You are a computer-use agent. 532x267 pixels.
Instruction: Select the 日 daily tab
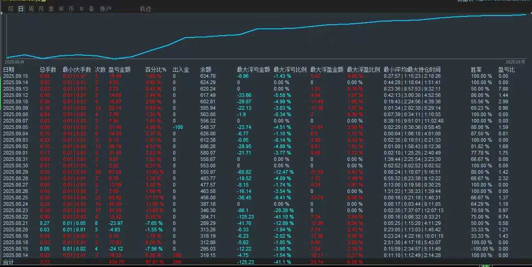(x=21, y=9)
